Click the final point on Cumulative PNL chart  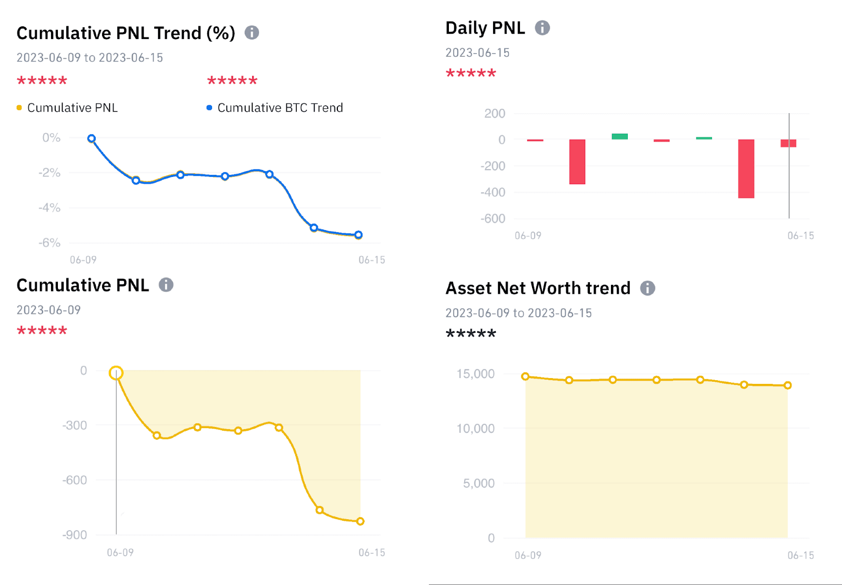point(360,521)
